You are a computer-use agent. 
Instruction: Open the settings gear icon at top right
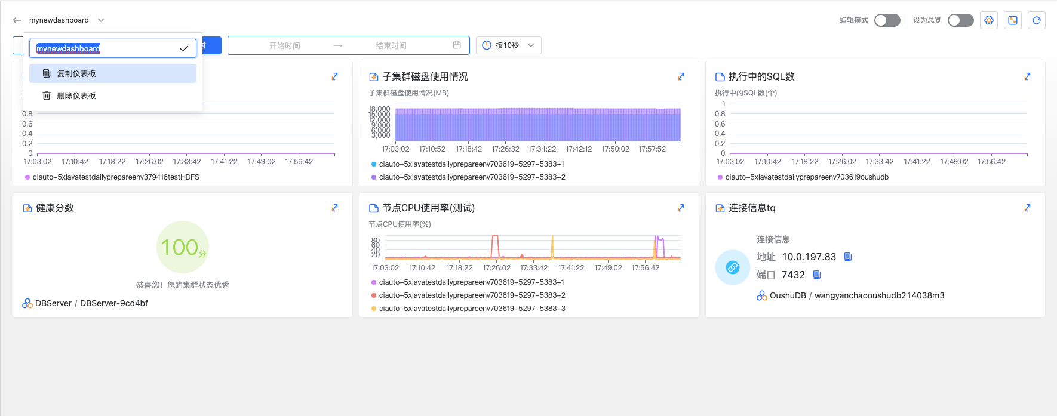pyautogui.click(x=989, y=20)
